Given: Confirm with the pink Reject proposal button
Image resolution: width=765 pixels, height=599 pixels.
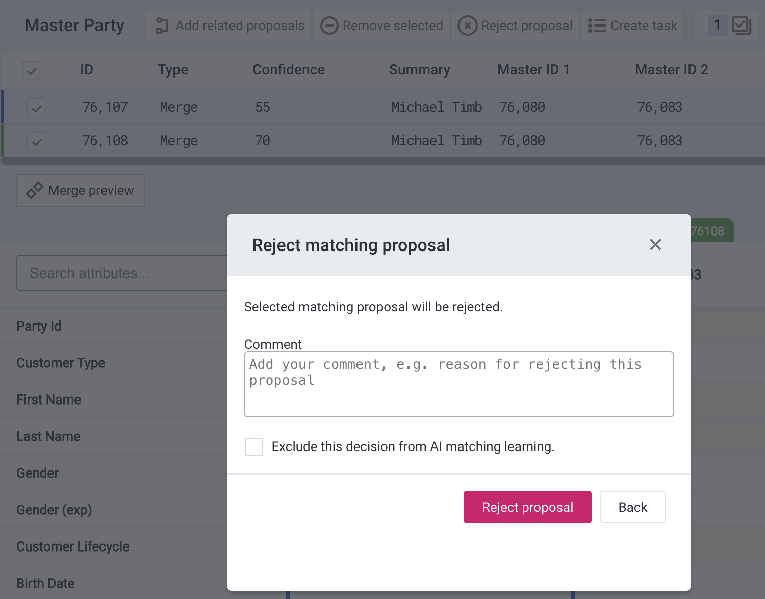Looking at the screenshot, I should (x=527, y=507).
